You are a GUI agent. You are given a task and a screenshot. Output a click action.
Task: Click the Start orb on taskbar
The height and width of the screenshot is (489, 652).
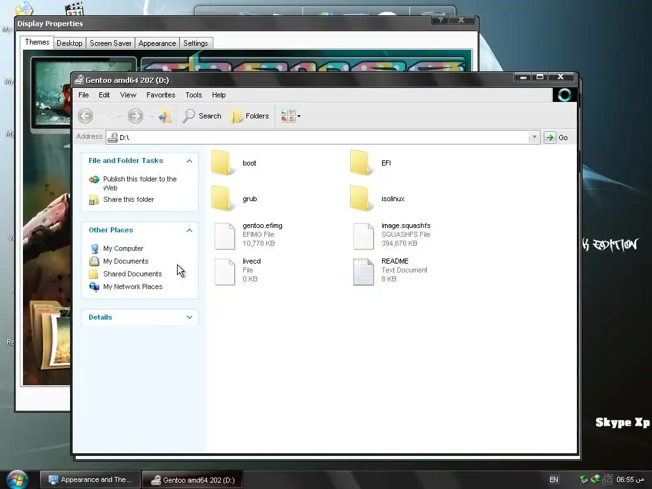pos(17,480)
